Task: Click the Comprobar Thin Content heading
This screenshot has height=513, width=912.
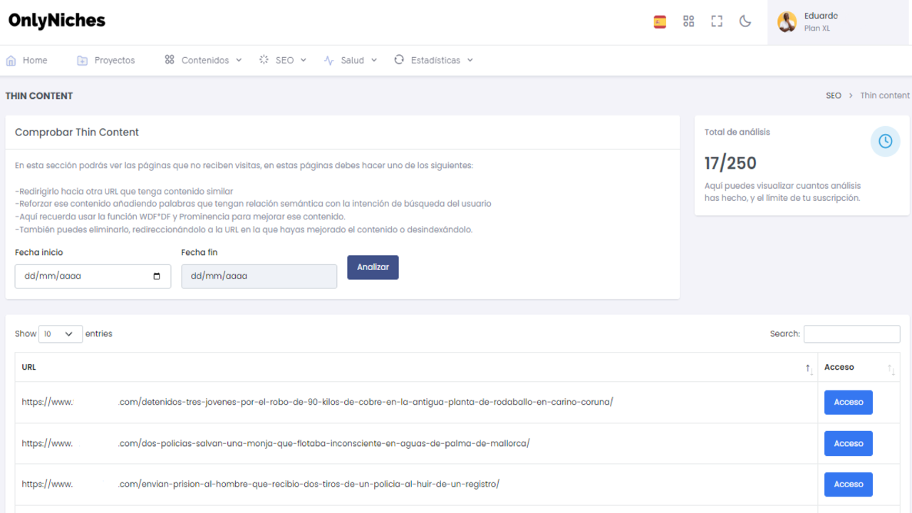Action: point(77,133)
